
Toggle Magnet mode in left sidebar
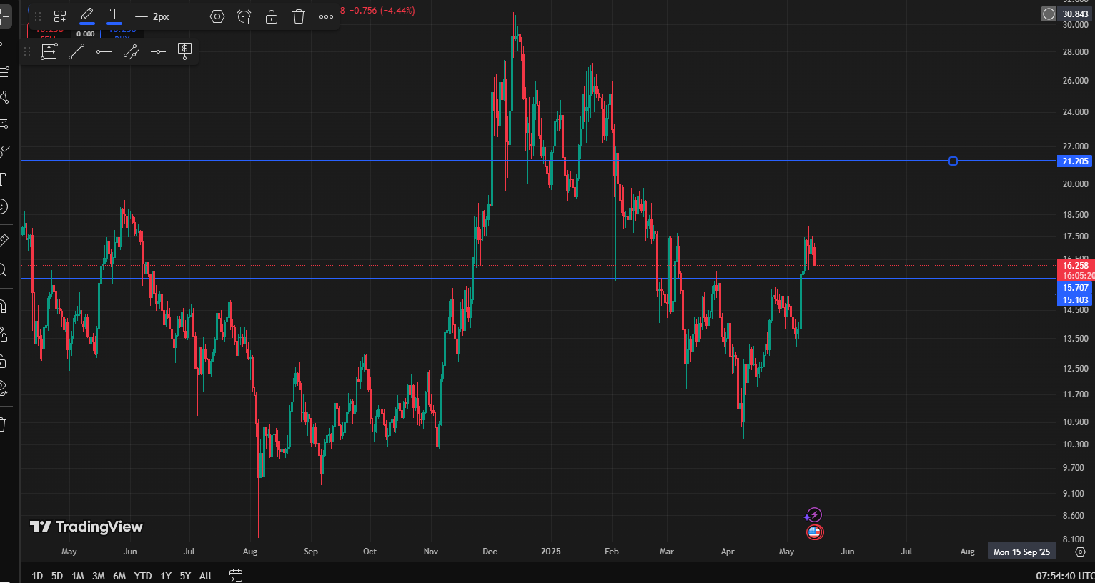coord(4,307)
